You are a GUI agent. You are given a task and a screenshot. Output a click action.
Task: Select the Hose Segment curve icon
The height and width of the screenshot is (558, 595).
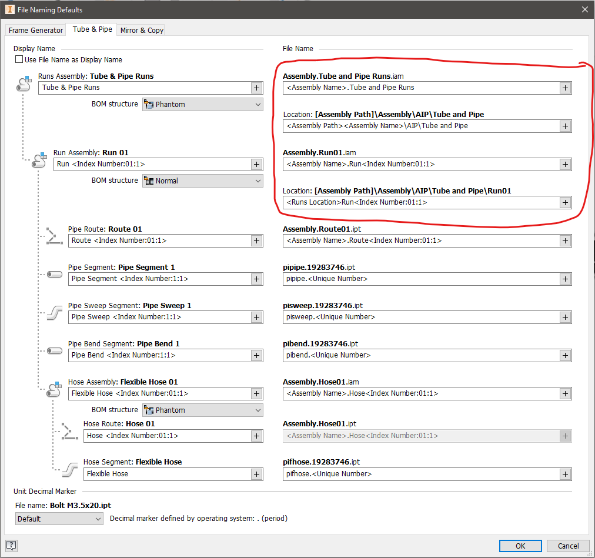coord(69,469)
